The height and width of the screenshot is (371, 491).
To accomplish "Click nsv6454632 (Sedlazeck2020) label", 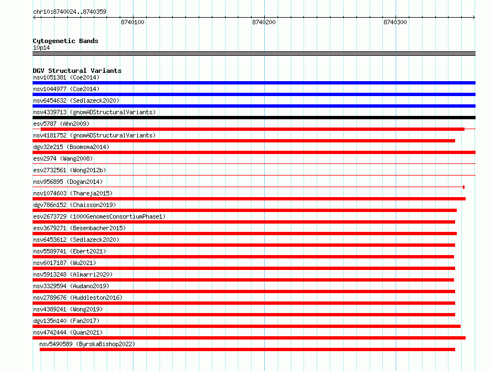I will pyautogui.click(x=76, y=100).
